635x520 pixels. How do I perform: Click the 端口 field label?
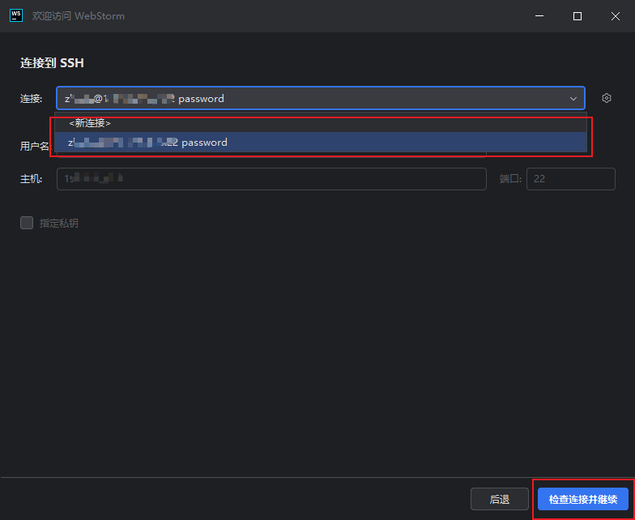click(x=509, y=179)
